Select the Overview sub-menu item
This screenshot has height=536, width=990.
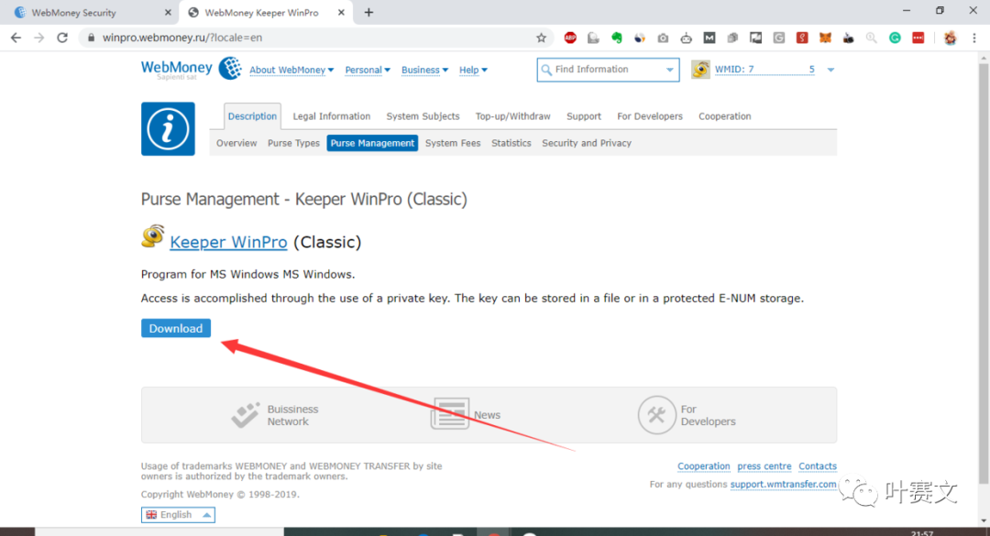click(x=236, y=143)
